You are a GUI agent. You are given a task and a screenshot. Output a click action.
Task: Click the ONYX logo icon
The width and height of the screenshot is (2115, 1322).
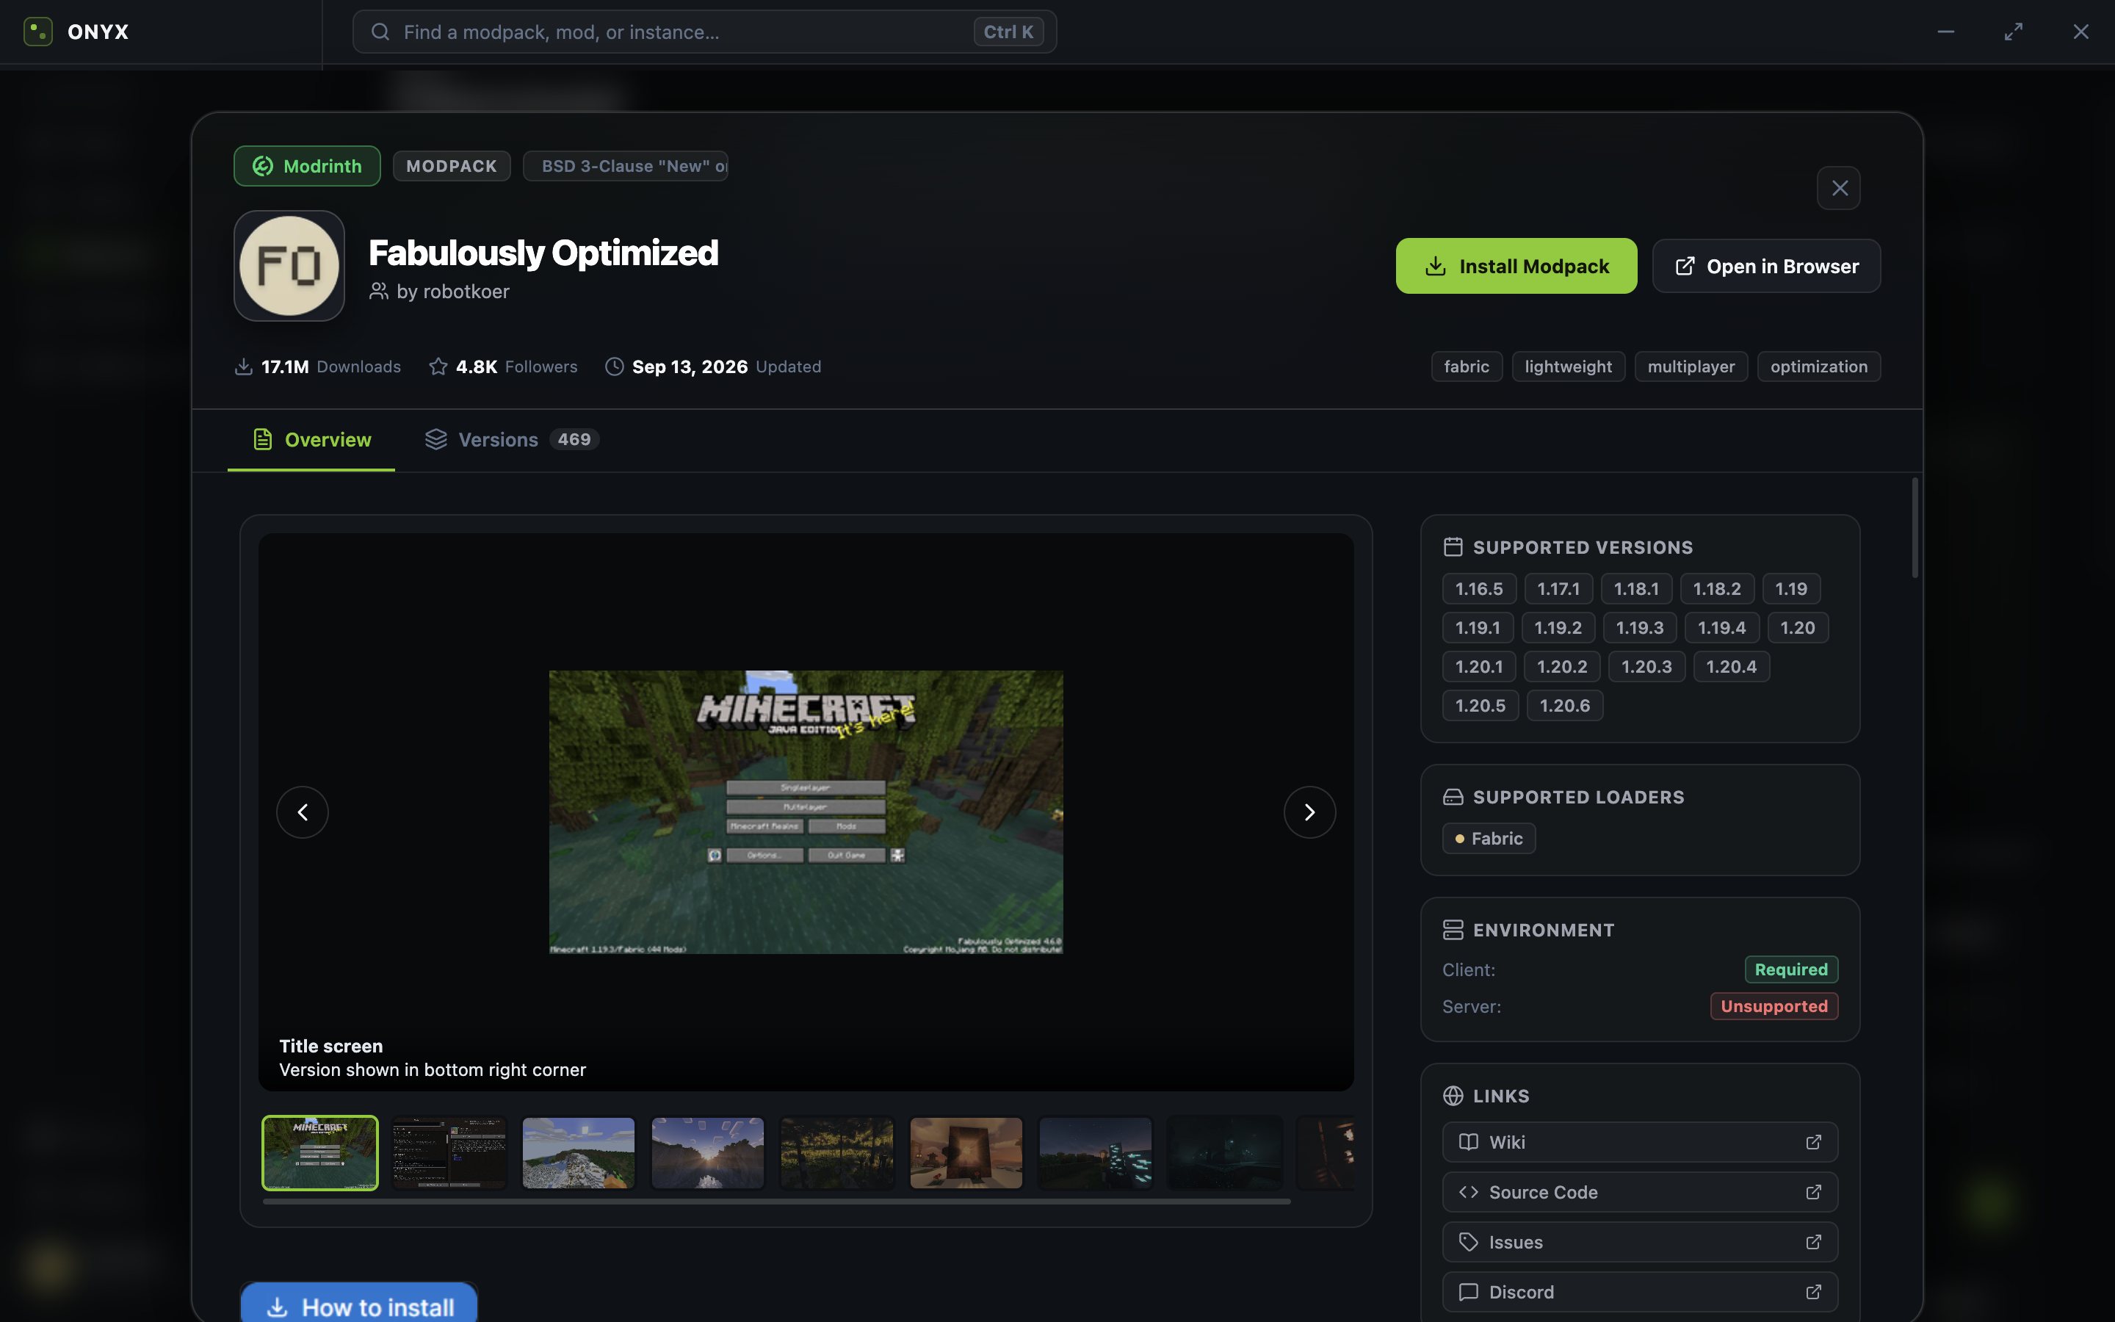click(x=38, y=32)
